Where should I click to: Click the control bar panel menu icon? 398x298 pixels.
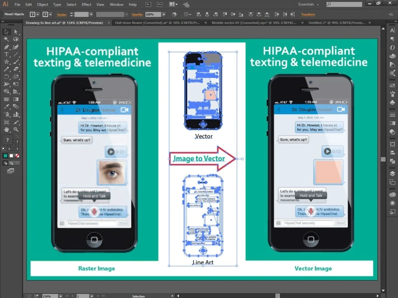pyautogui.click(x=391, y=14)
